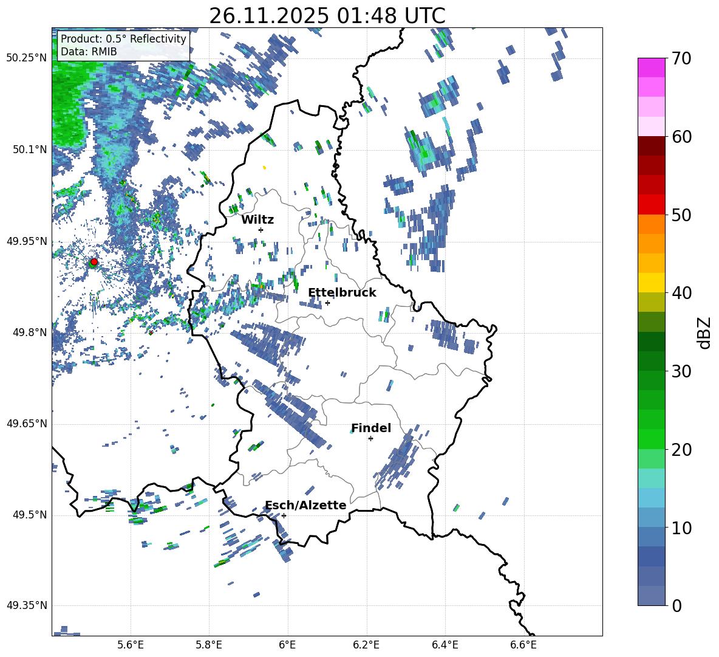Click the 40 tick on the colorbar
This screenshot has height=657, width=719.
tap(681, 293)
